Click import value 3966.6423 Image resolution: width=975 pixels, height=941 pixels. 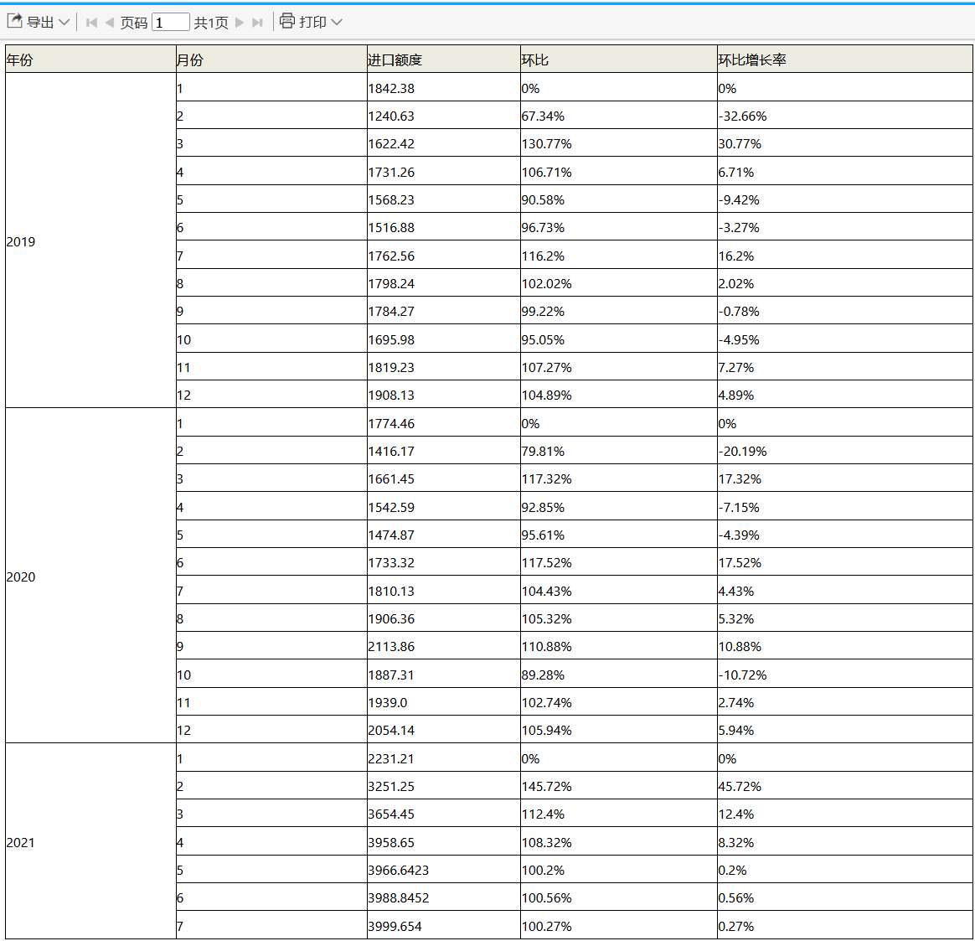(x=444, y=870)
